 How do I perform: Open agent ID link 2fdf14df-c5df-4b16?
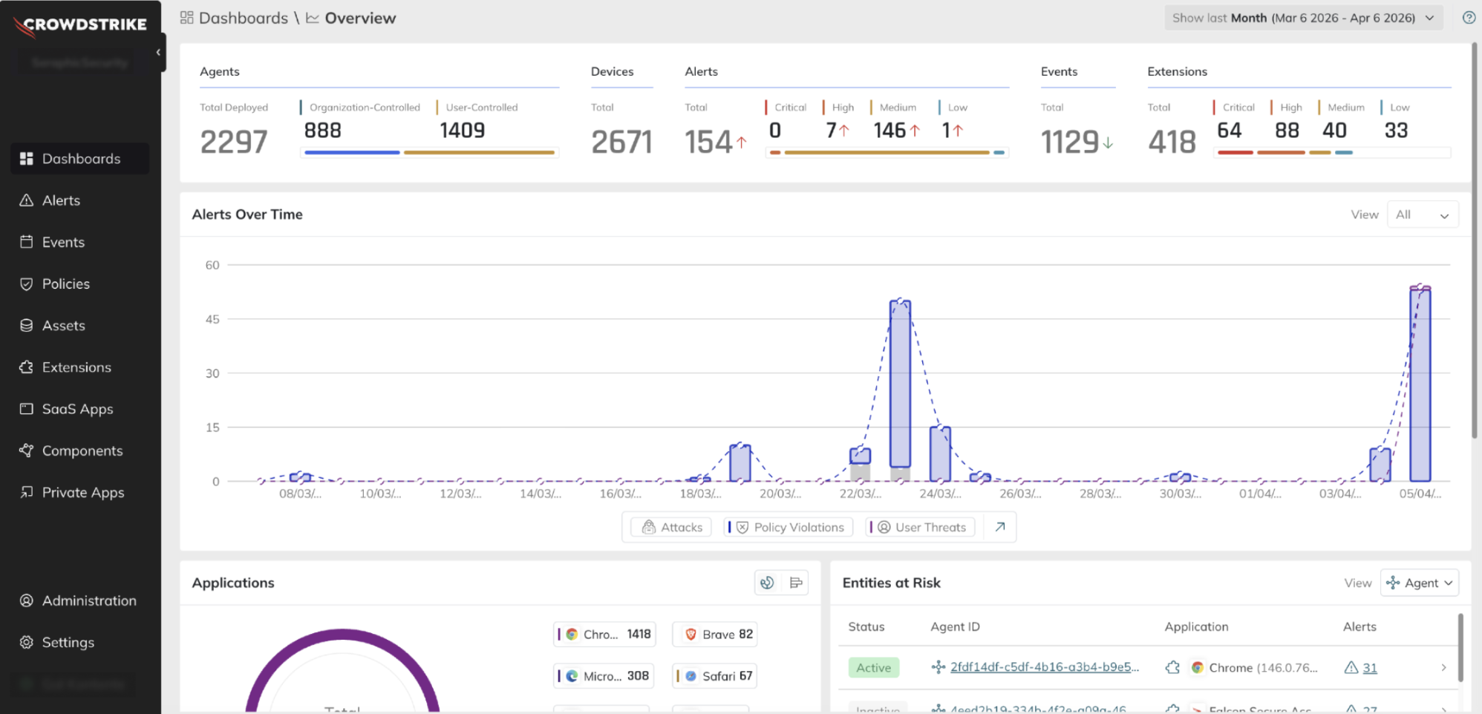pyautogui.click(x=1044, y=667)
